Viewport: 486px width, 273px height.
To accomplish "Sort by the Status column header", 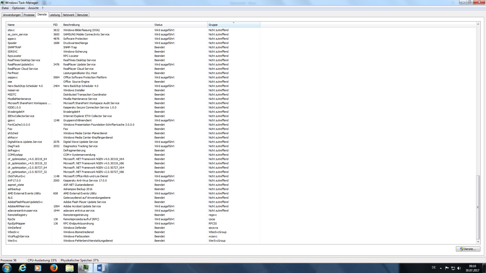I will [180, 25].
